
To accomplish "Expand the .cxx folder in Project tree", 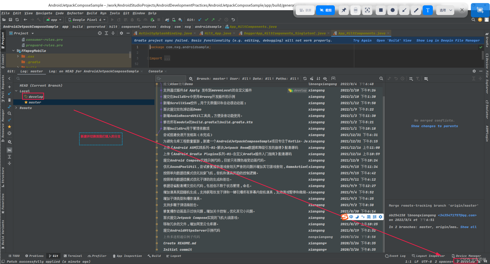I will click(18, 56).
